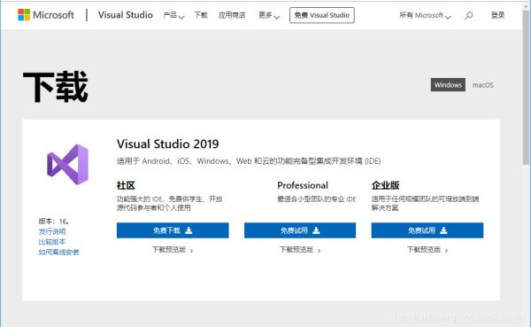Viewport: 531px width, 327px height.
Task: Click 免费试用 for 企业版 edition
Action: (427, 230)
